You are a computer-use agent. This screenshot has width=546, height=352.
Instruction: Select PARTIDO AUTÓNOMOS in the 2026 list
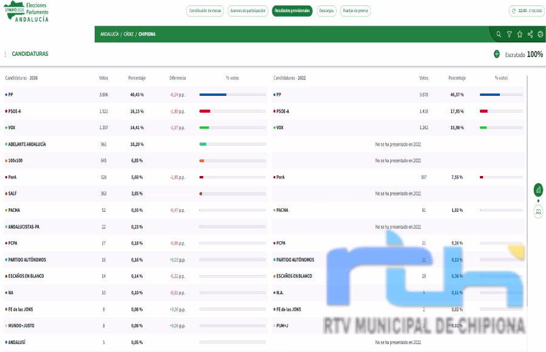point(27,260)
